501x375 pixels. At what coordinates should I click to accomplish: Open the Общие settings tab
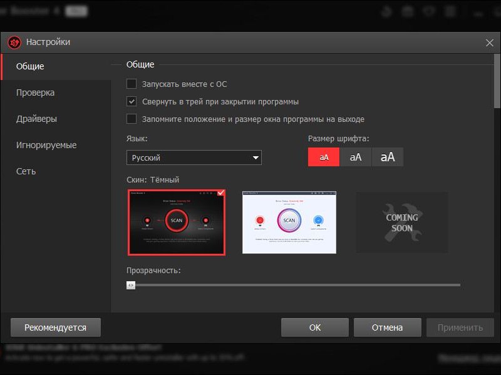(x=56, y=66)
